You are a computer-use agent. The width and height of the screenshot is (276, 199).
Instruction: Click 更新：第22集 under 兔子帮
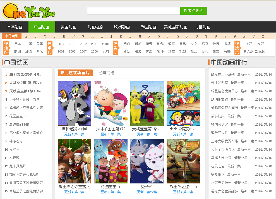147,192
